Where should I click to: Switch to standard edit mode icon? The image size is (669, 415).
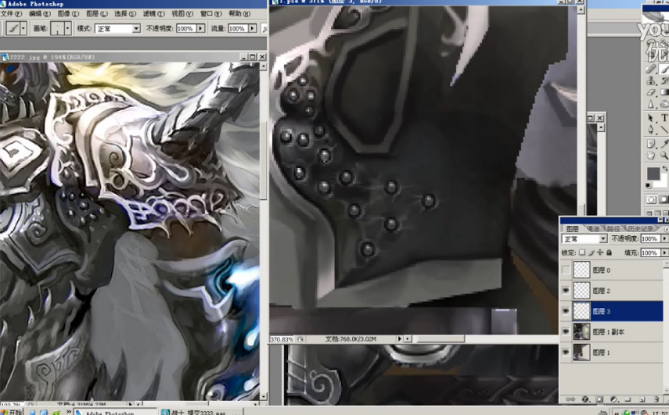(651, 199)
